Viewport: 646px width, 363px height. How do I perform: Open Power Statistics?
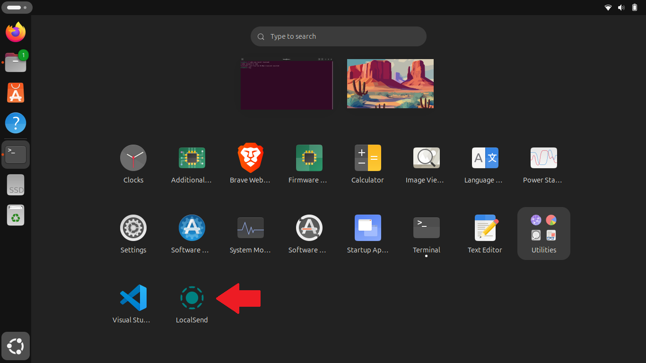coord(543,158)
